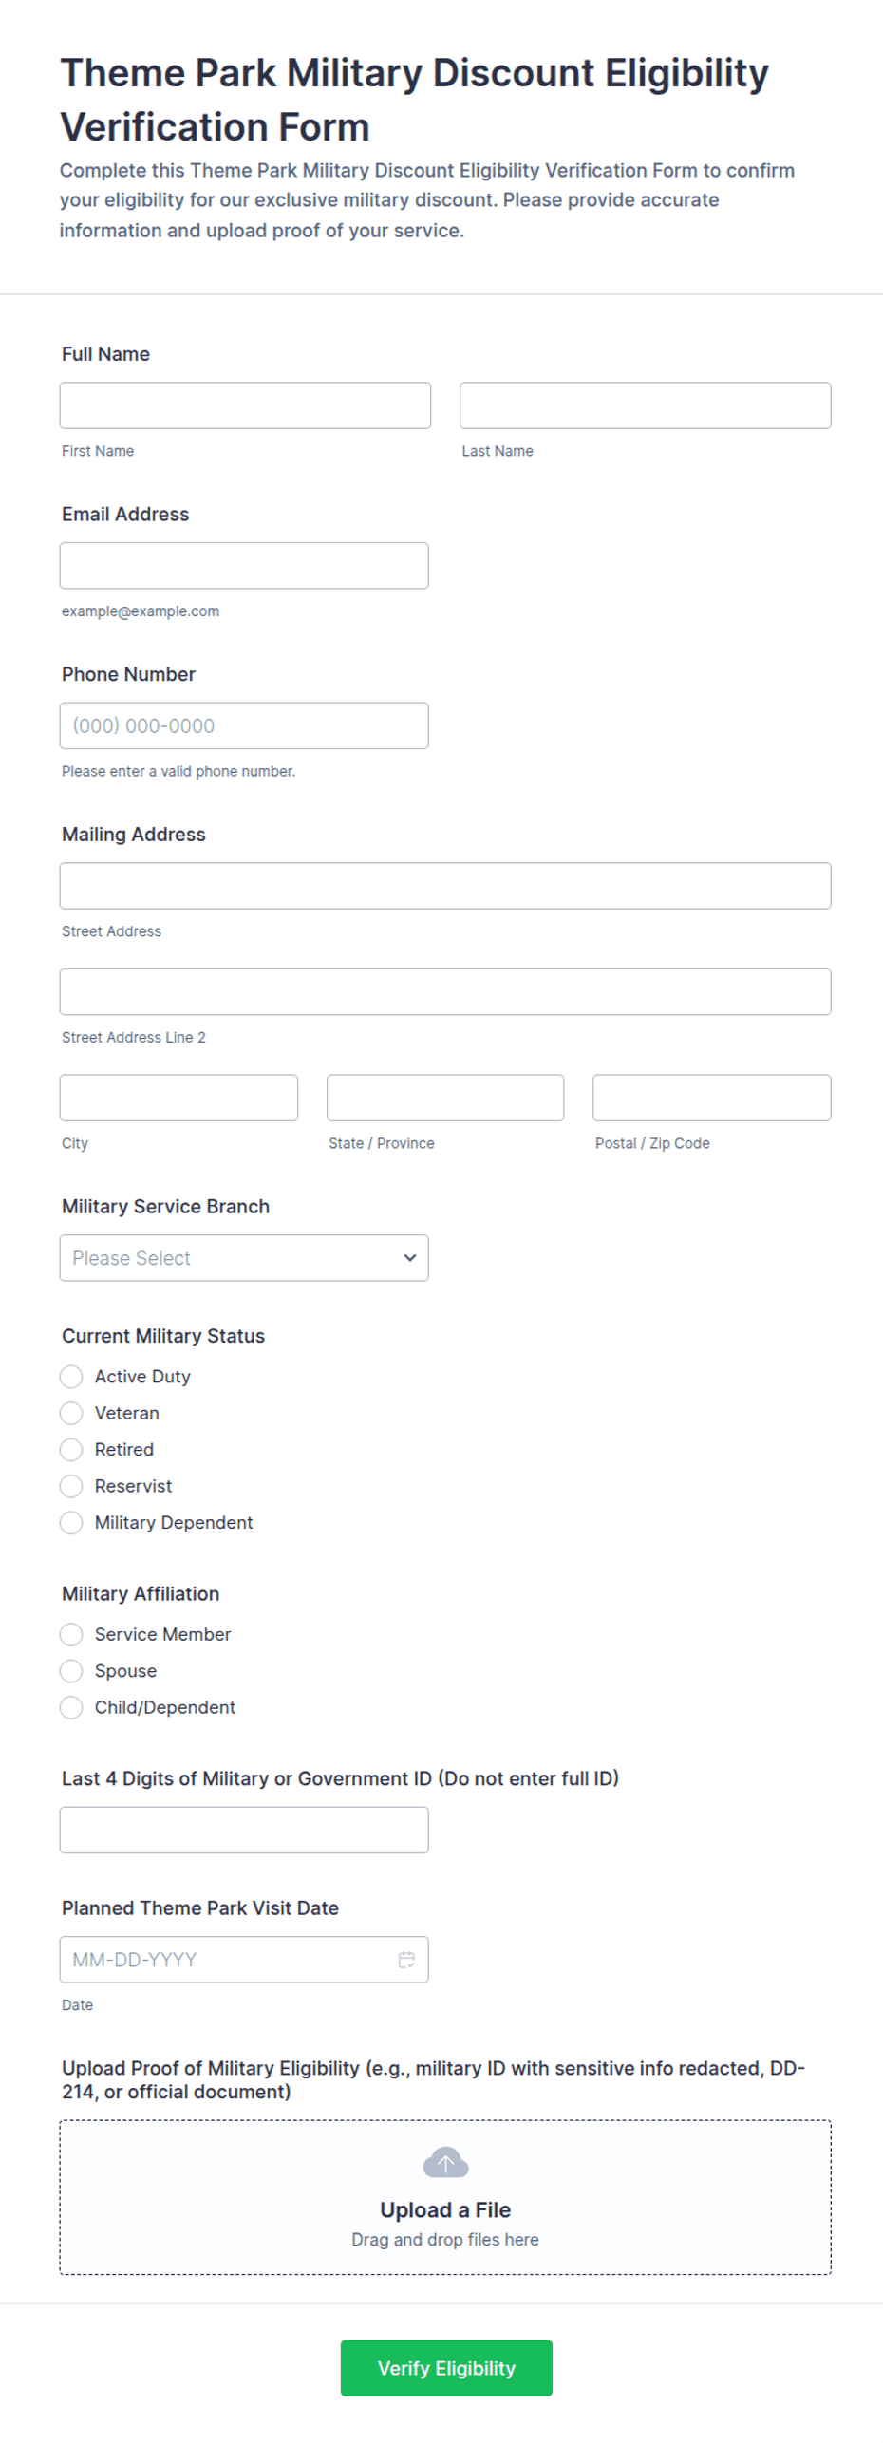This screenshot has height=2443, width=883.
Task: Focus the First Name field
Action: [x=245, y=405]
